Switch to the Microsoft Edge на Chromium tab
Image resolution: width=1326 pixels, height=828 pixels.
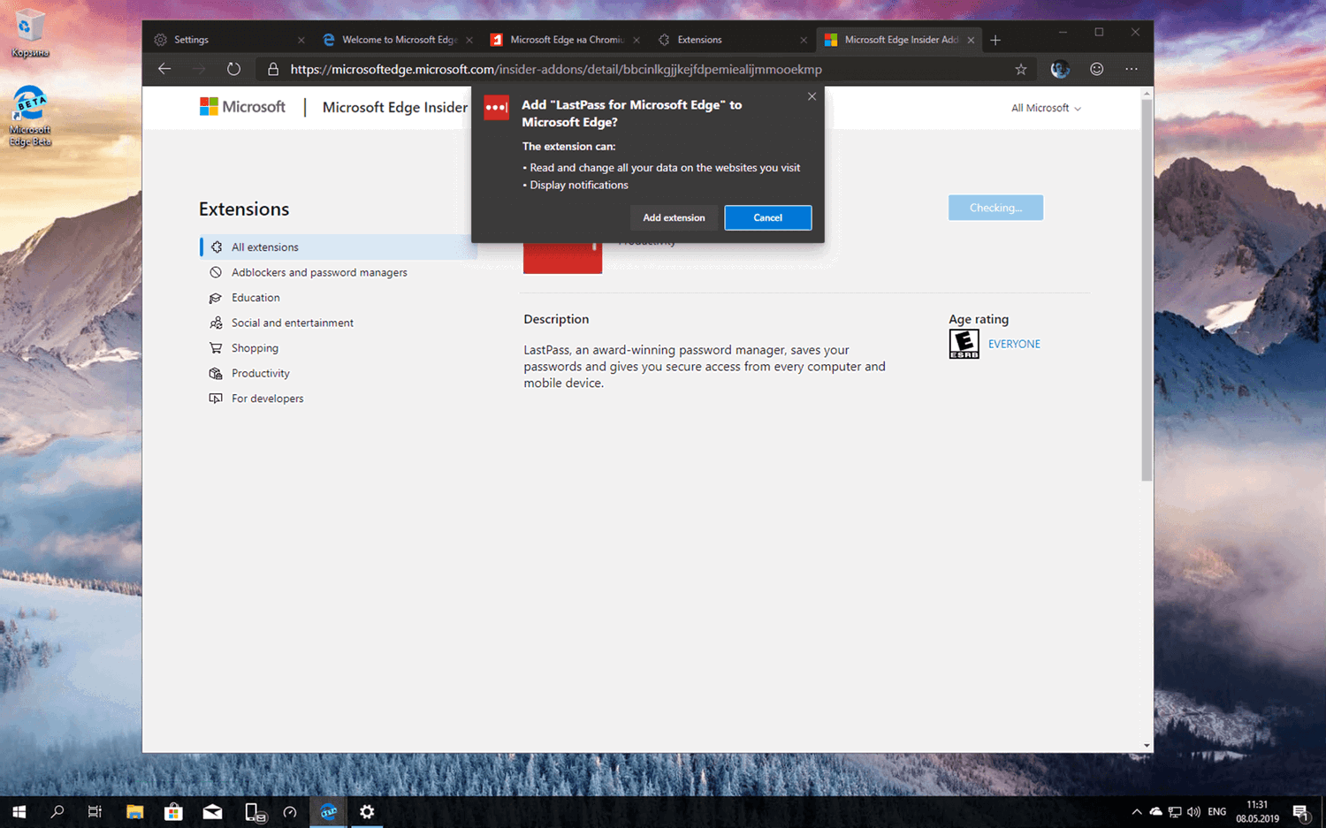566,40
